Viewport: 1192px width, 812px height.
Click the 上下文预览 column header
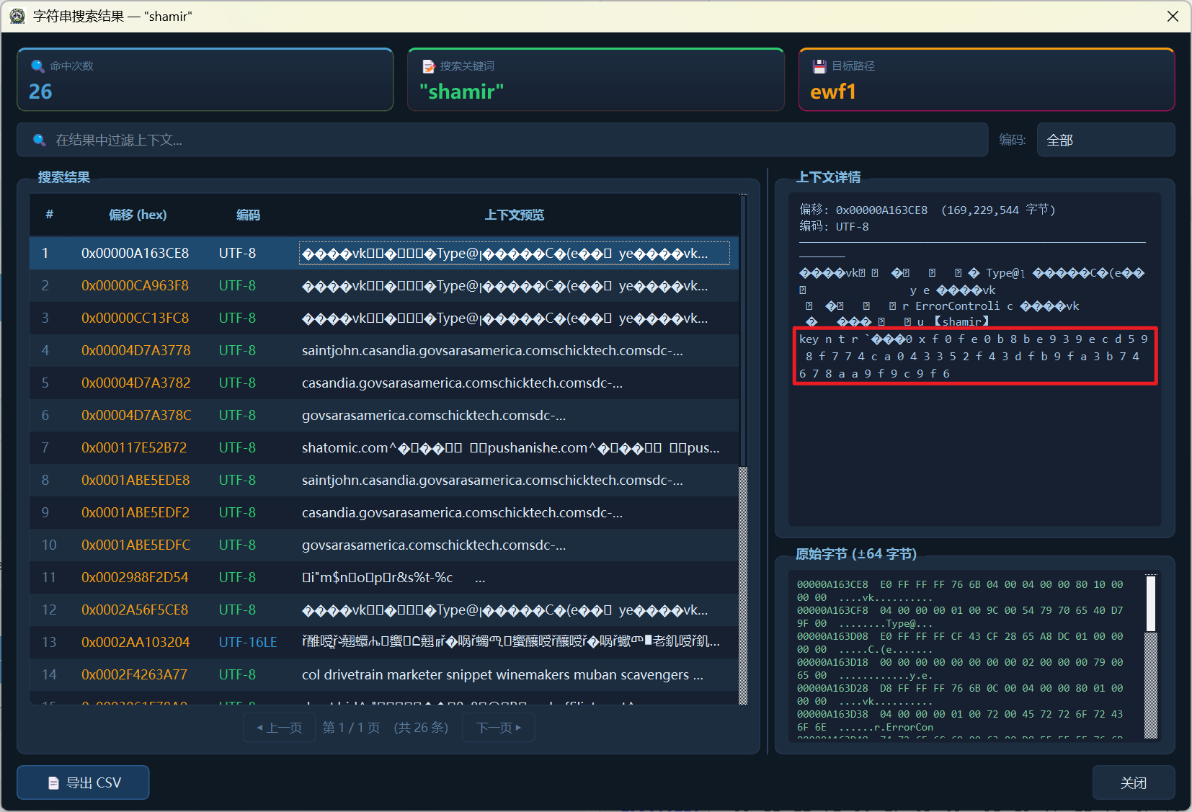click(x=514, y=215)
